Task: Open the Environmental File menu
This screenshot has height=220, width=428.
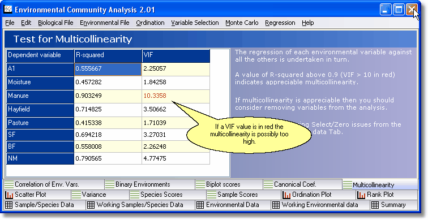Action: pyautogui.click(x=105, y=23)
